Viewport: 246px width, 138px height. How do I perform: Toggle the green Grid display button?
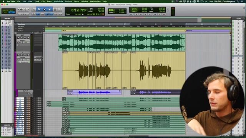tap(111, 10)
